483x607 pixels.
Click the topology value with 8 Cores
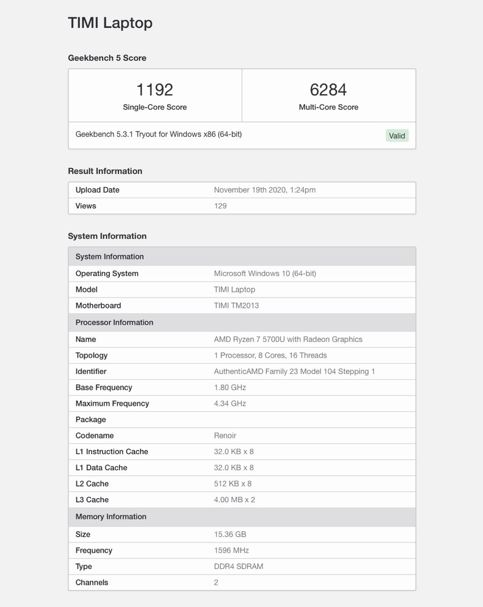pos(270,356)
